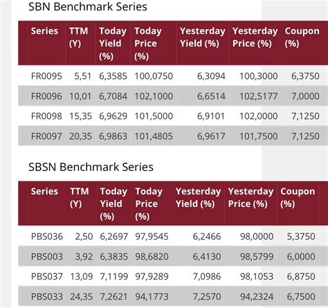Select the SBSN Benchmark Series heading
This screenshot has width=328, height=308.
click(91, 167)
